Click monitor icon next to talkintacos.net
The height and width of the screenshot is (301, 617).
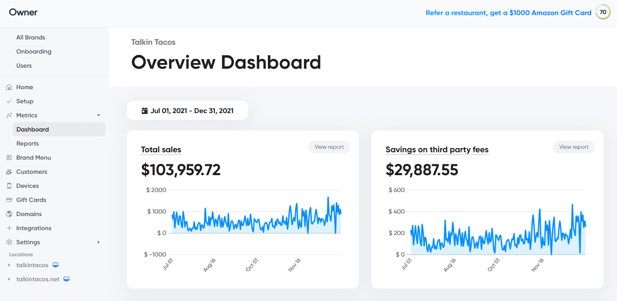coord(66,279)
